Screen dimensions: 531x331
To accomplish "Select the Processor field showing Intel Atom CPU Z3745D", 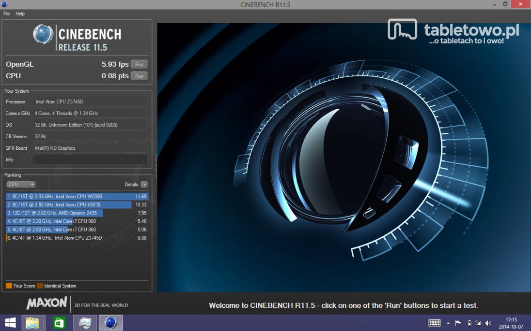I will tap(90, 101).
